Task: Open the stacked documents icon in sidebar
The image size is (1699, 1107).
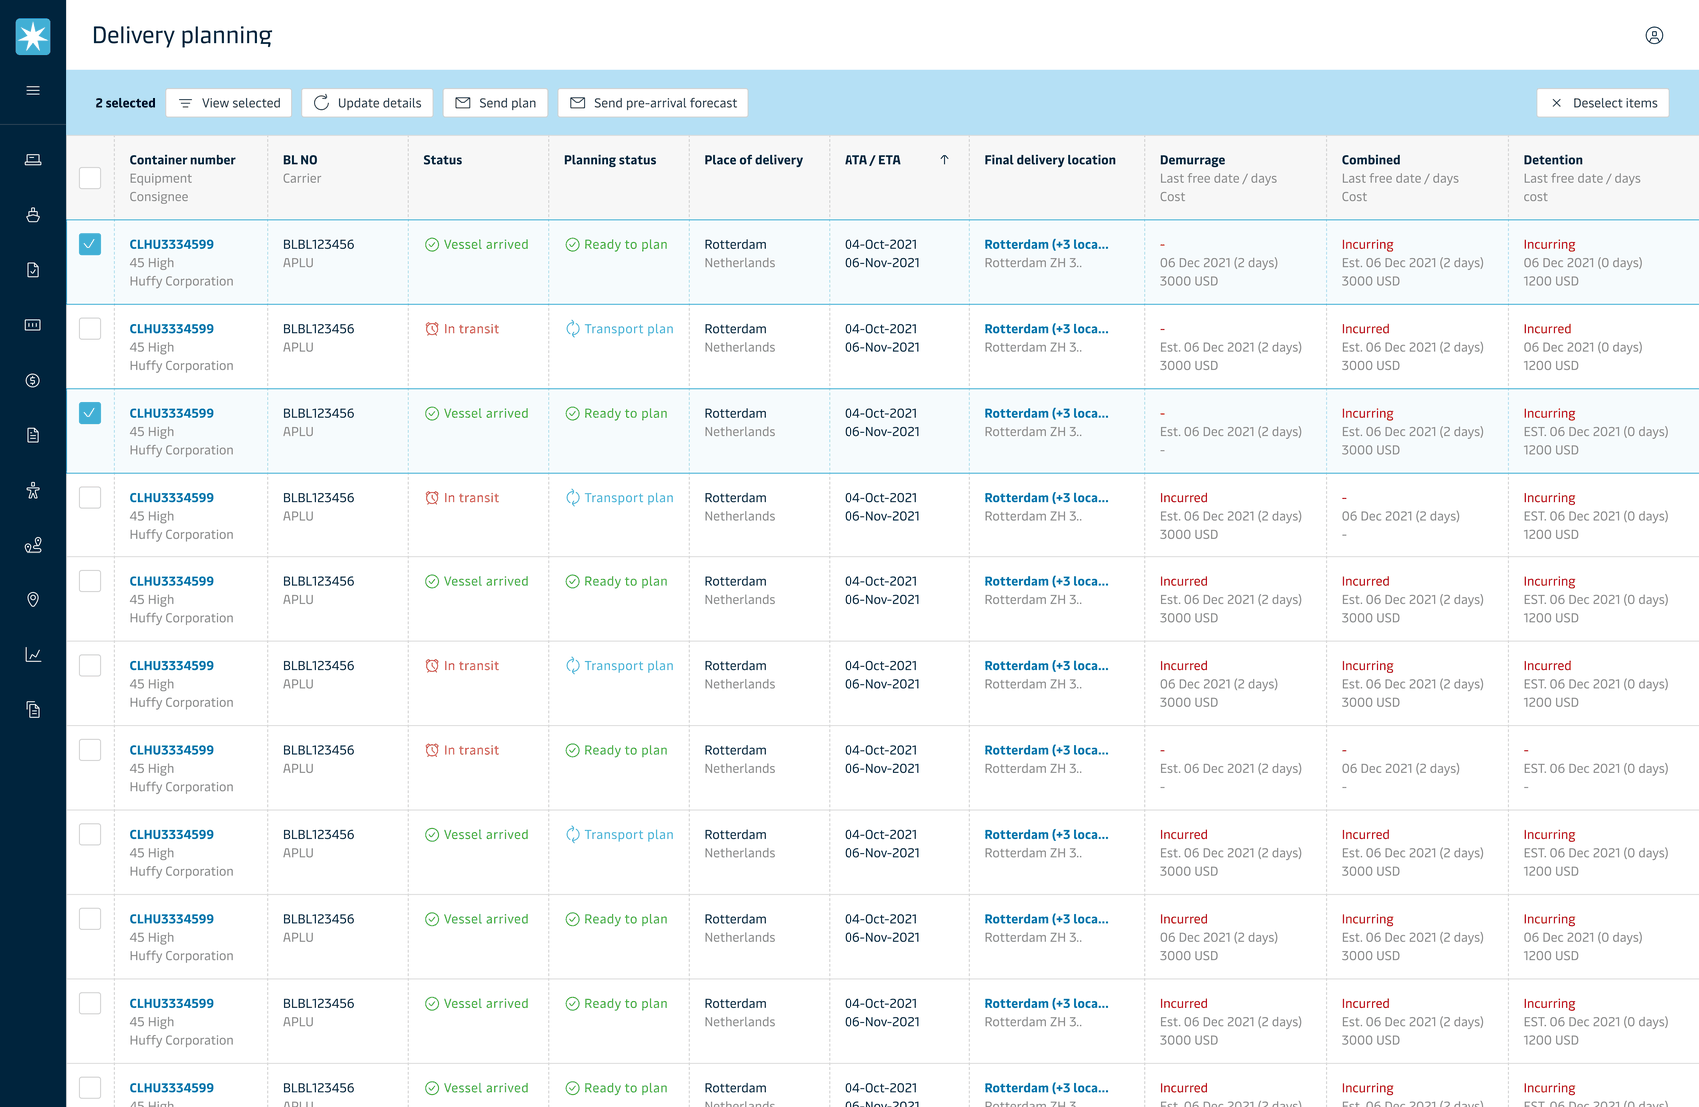Action: (x=33, y=710)
